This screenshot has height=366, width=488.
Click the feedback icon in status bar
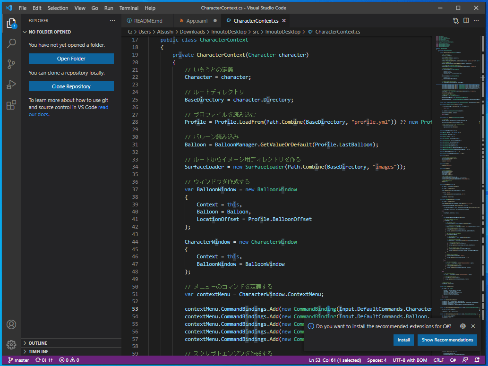click(465, 360)
